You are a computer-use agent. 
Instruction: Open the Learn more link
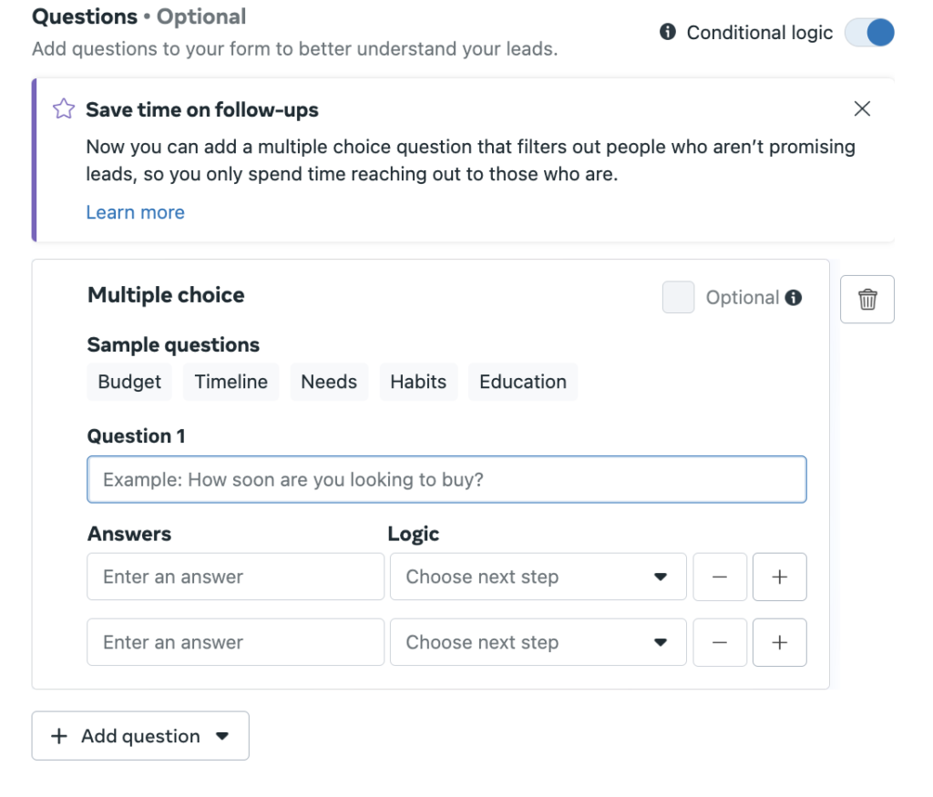click(x=135, y=212)
